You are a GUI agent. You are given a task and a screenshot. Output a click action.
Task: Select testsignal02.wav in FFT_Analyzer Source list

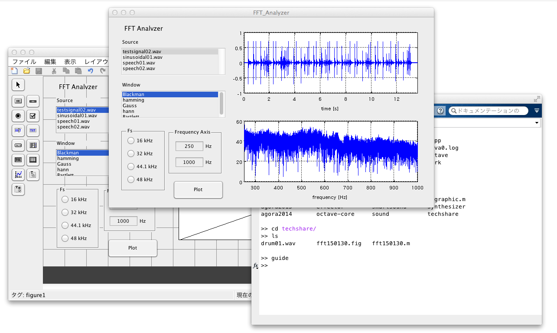(170, 51)
